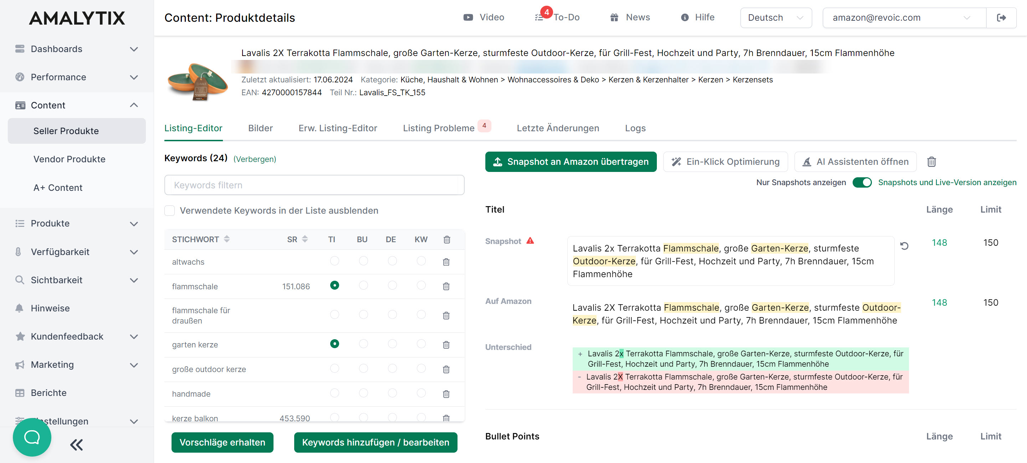Expand the Verfügbarkeit menu

(x=77, y=251)
